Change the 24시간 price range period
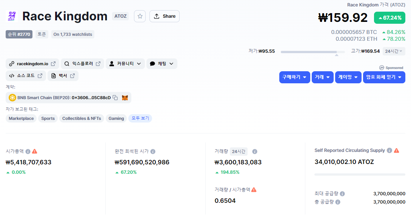Viewport: 411px width, 219px height. coord(394,51)
